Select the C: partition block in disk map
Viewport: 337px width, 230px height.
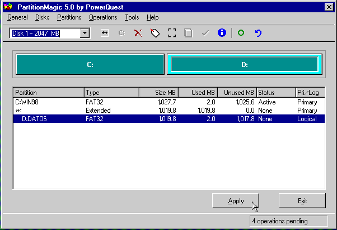90,65
